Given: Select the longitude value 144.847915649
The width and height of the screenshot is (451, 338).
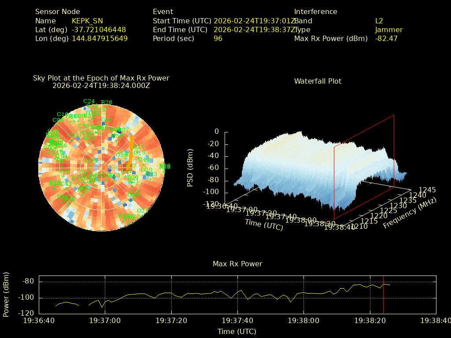Looking at the screenshot, I should coord(100,38).
